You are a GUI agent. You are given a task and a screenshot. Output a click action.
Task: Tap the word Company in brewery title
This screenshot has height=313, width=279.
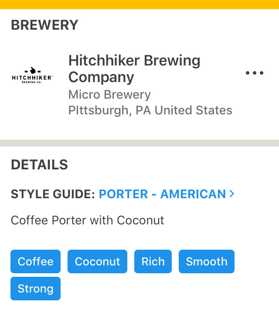101,77
